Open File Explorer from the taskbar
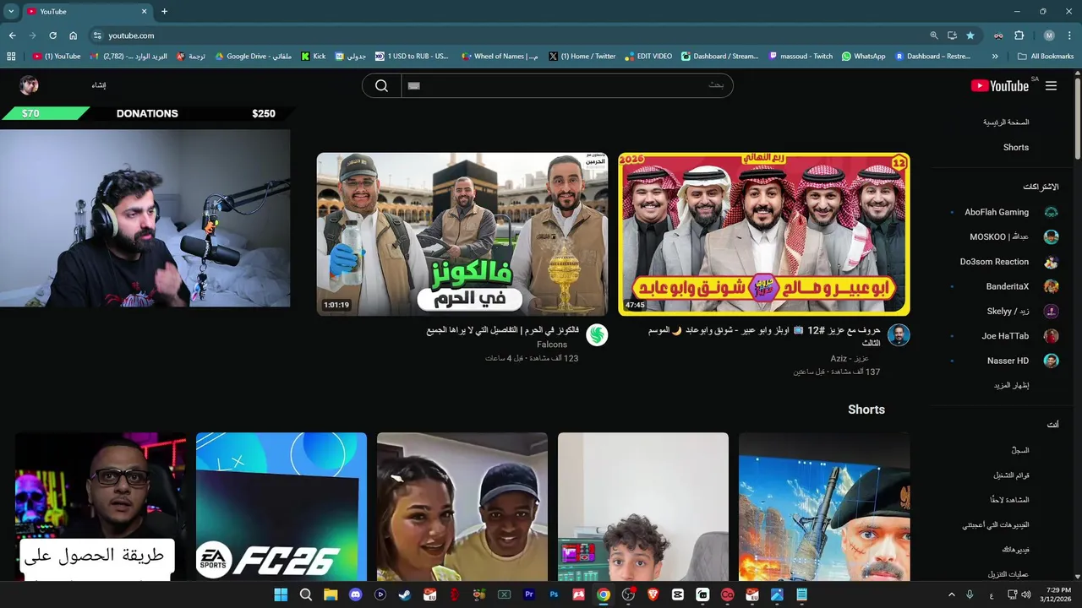The height and width of the screenshot is (608, 1082). coord(331,594)
